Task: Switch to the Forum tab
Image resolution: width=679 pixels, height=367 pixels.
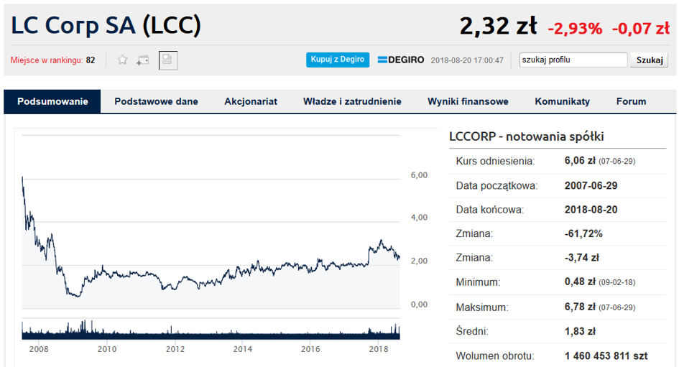Action: 631,101
